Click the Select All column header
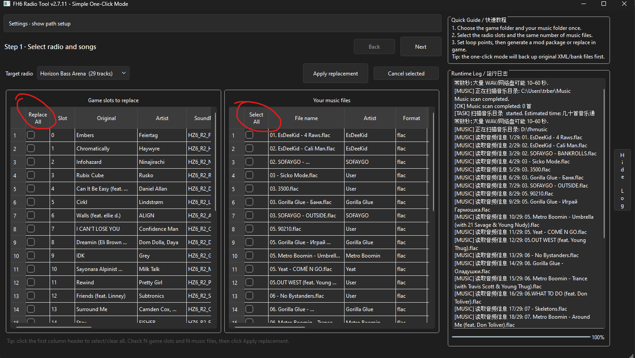635x358 pixels. pyautogui.click(x=257, y=118)
